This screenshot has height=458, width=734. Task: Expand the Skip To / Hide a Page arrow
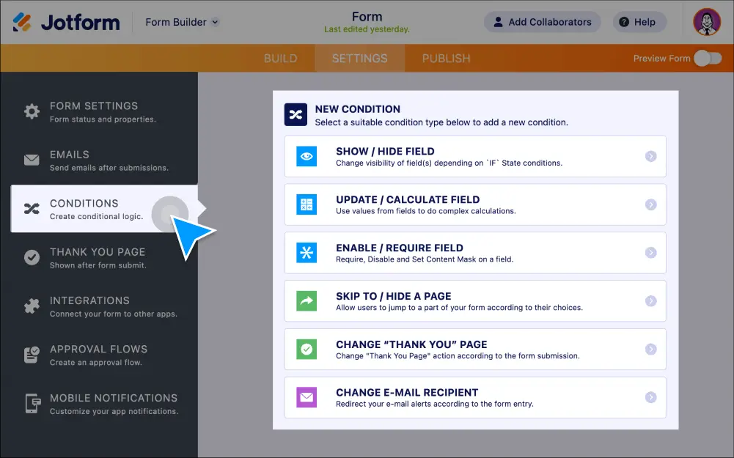(x=650, y=301)
